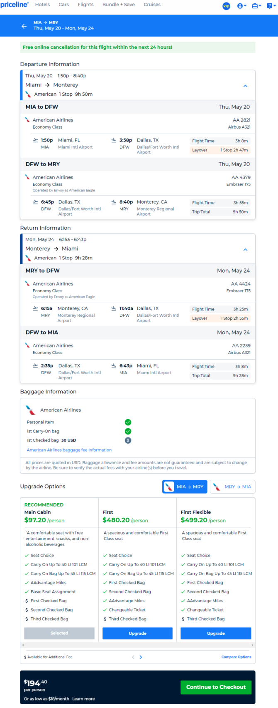Collapse the Monterey to Miami return details
Screen dimensions: 278x708
[x=245, y=249]
